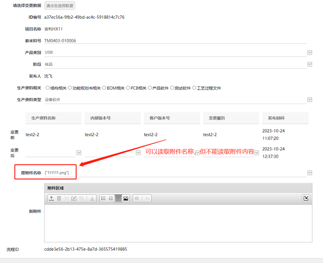Click edit icon in 变更后 客户版本号 cell

click(197, 153)
